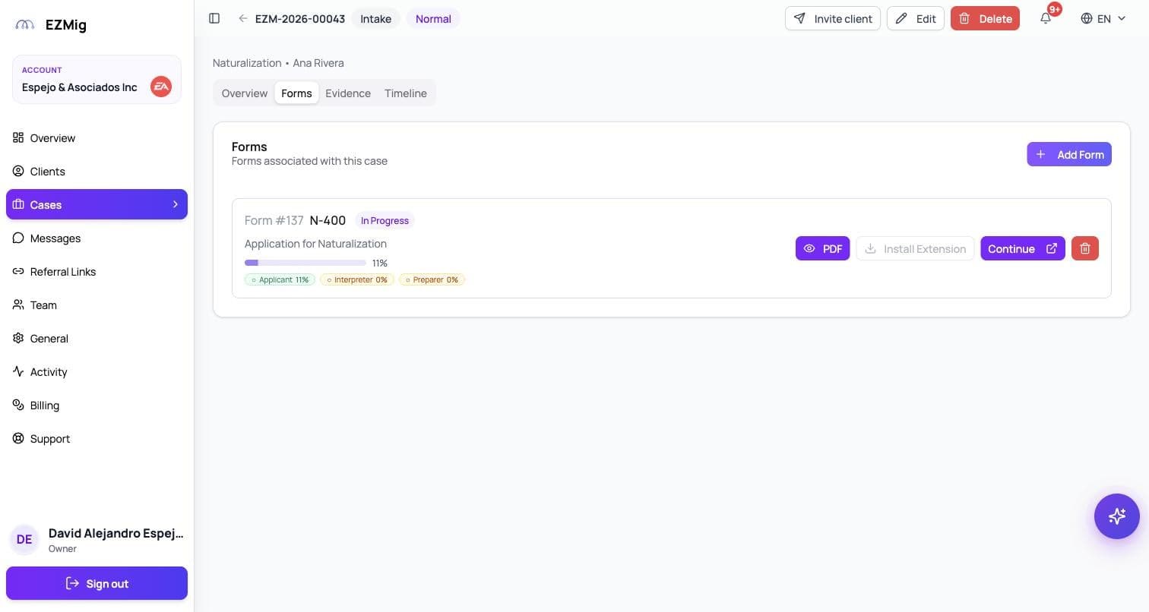This screenshot has height=612, width=1149.
Task: View the N-400 form PDF
Action: [822, 248]
